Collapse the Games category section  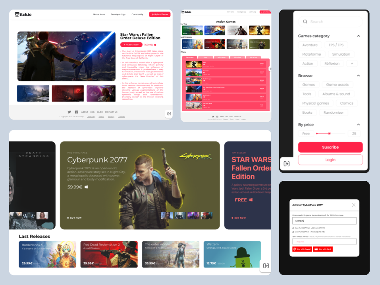click(359, 36)
